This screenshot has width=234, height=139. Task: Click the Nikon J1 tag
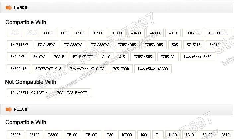click(158, 135)
